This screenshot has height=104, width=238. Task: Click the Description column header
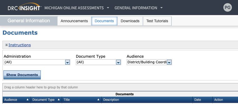tap(147, 100)
